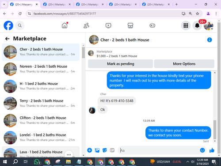This screenshot has height=166, width=221.
Task: Click the Facebook search magnifier icon
Action: (20, 26)
